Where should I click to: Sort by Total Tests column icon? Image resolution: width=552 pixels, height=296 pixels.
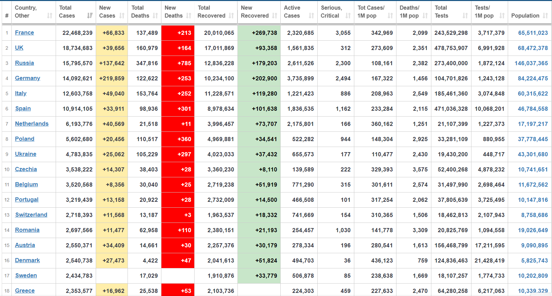point(465,16)
